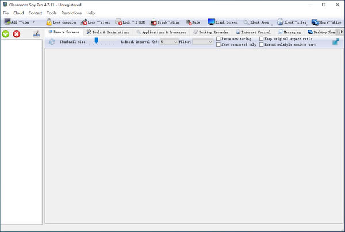Open the Filter combo box
The image size is (345, 232).
coord(202,42)
